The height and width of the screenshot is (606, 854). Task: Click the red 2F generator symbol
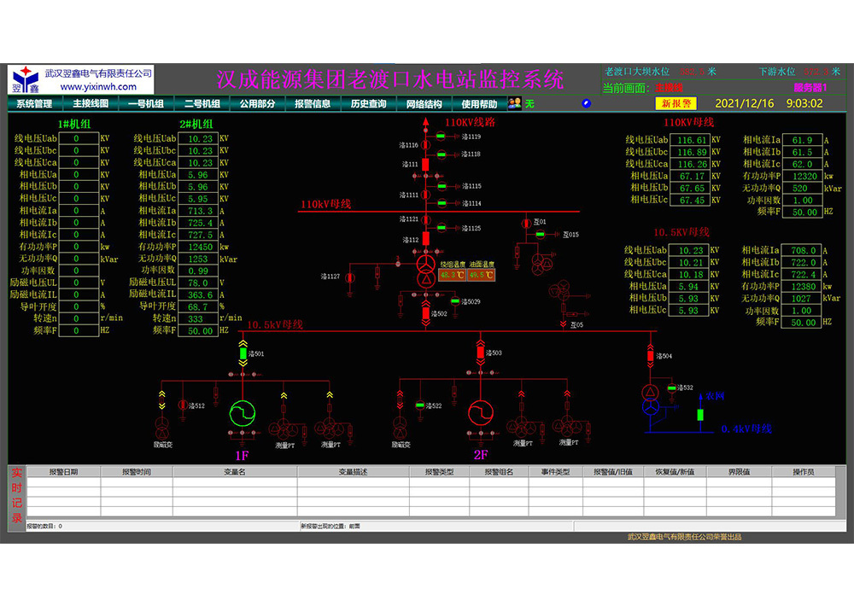click(x=481, y=413)
